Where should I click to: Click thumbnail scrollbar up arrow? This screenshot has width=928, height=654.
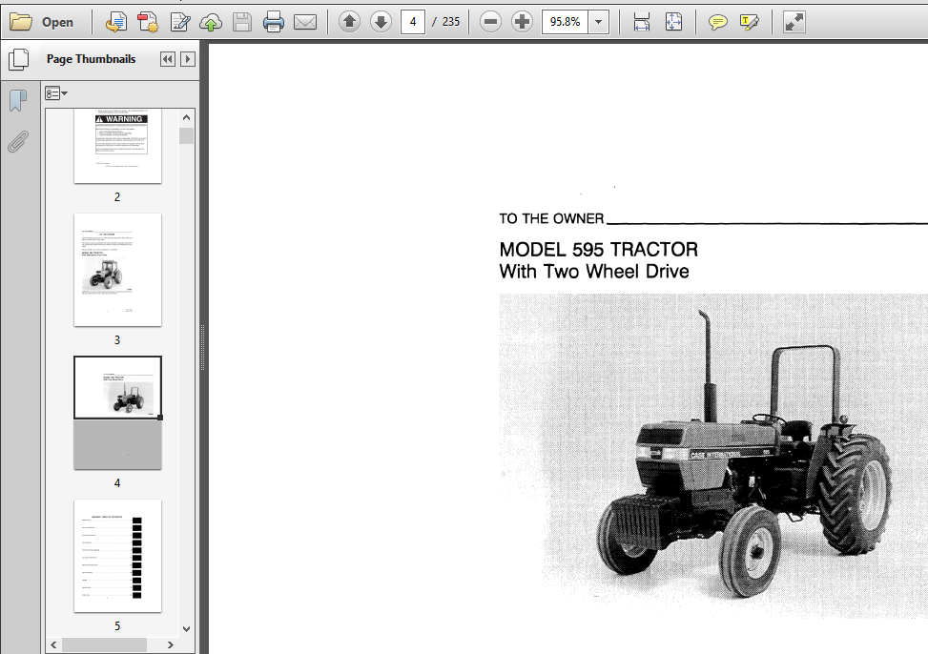(186, 117)
